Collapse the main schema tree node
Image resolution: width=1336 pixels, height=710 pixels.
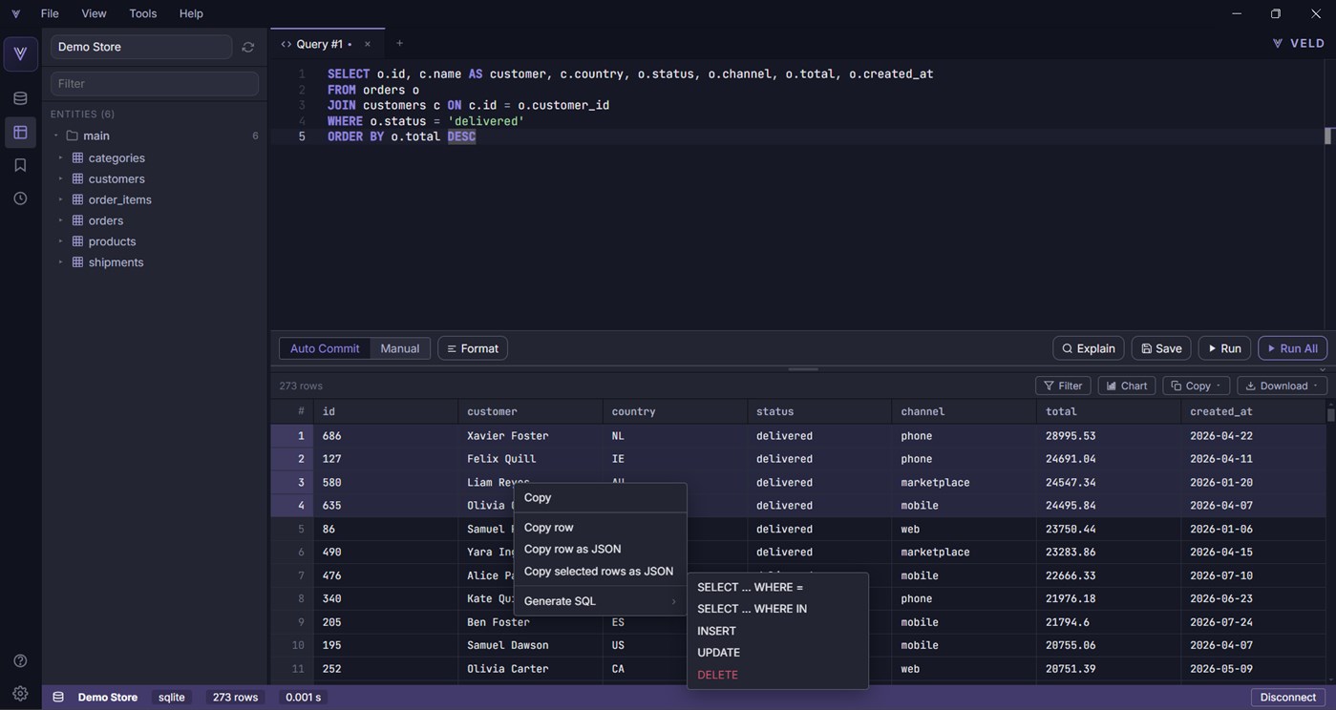(x=56, y=136)
